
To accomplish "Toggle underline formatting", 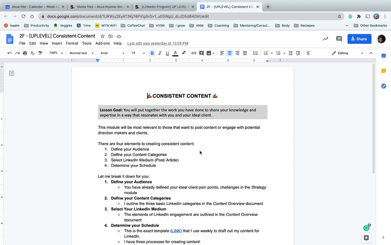I will [167, 53].
